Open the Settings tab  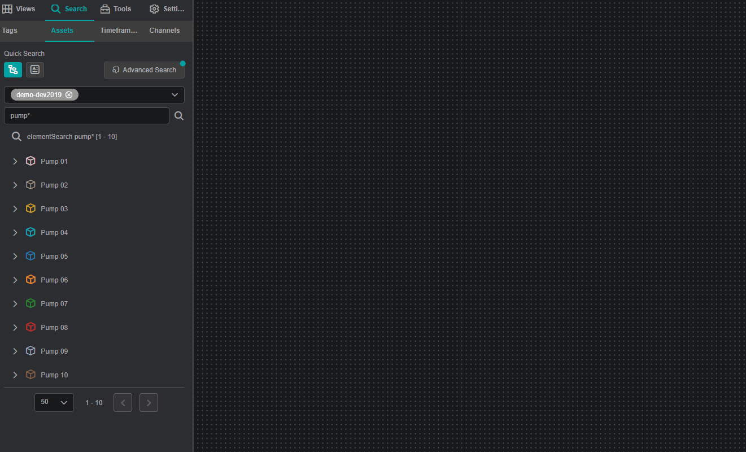click(167, 9)
